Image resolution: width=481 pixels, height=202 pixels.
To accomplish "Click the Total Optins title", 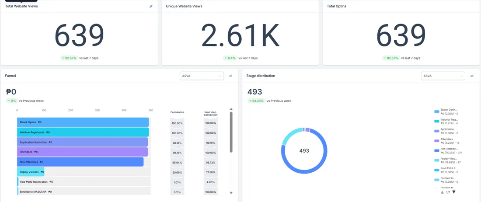I will (337, 6).
